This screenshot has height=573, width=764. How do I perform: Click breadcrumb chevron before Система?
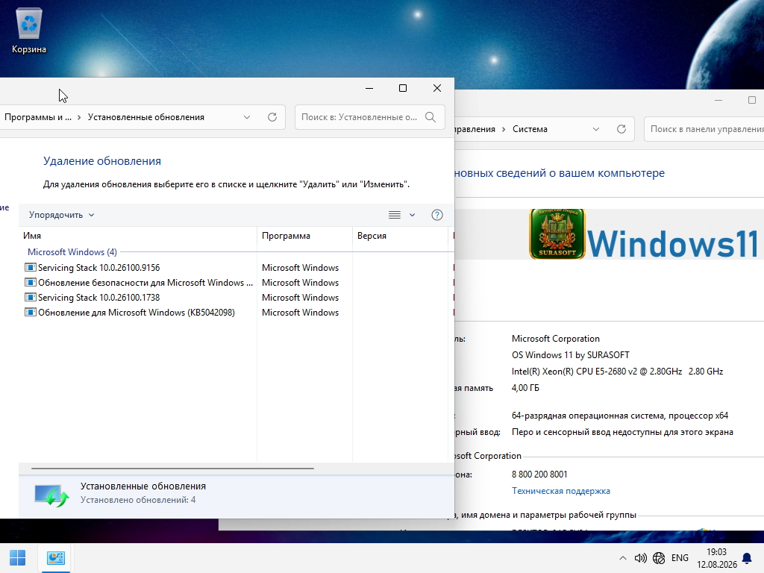coord(504,129)
